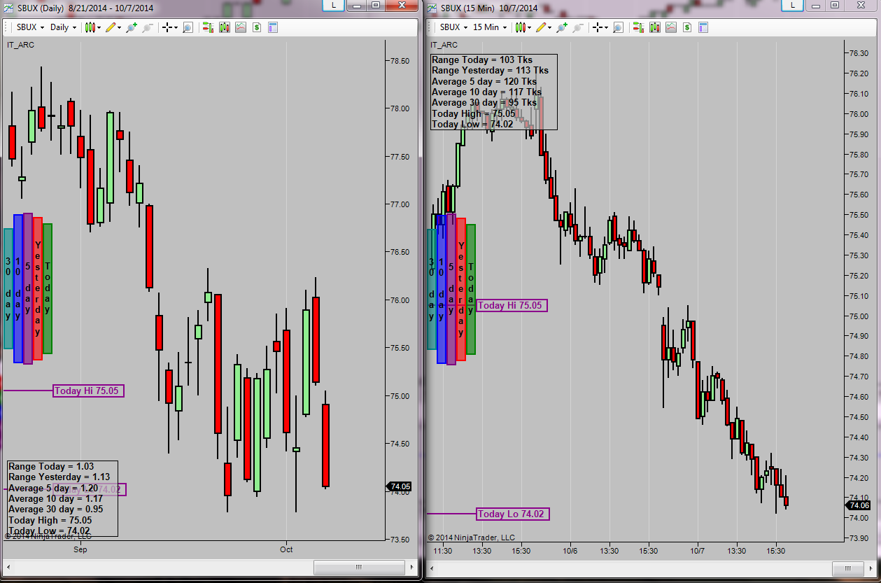Click the SBUX (15 Min) window title icon
The height and width of the screenshot is (583, 881).
tap(432, 8)
